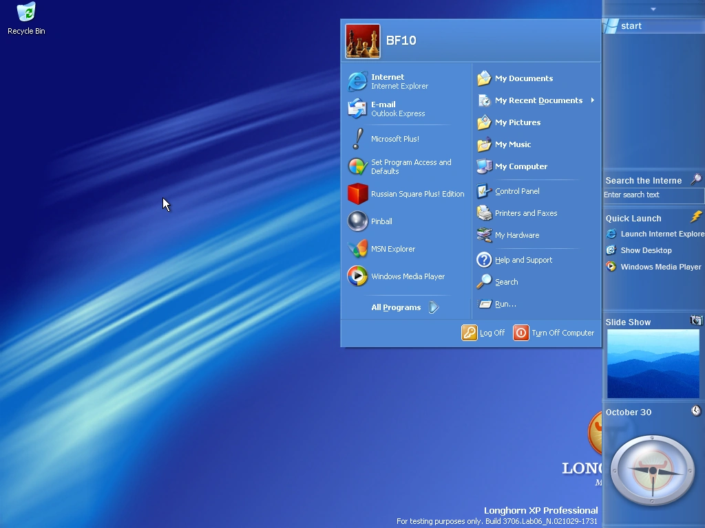Open Printers and Faxes icon

(x=484, y=213)
